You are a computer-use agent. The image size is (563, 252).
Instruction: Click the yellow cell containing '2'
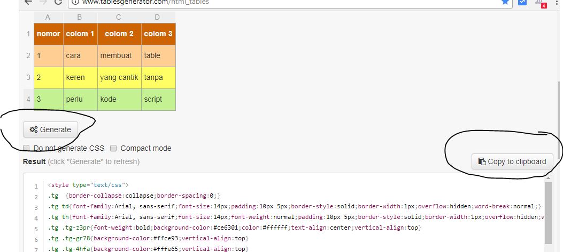pos(49,78)
